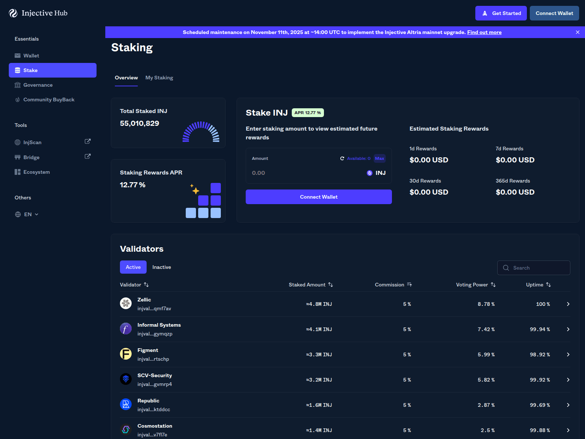Click the Wallet sidebar icon

[18, 56]
